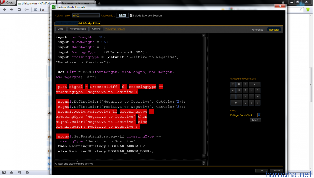Open a new Opera tab
Screen dimensions: 314x178
click(99, 3)
